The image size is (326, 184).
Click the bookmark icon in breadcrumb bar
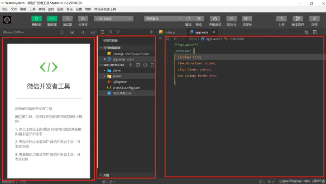168,39
